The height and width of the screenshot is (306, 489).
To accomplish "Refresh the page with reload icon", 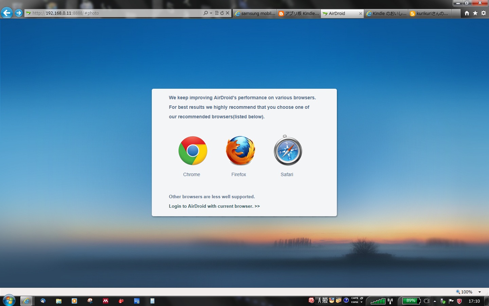I will coord(222,13).
